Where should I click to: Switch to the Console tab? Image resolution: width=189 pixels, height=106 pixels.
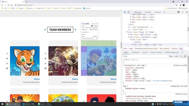(148, 12)
